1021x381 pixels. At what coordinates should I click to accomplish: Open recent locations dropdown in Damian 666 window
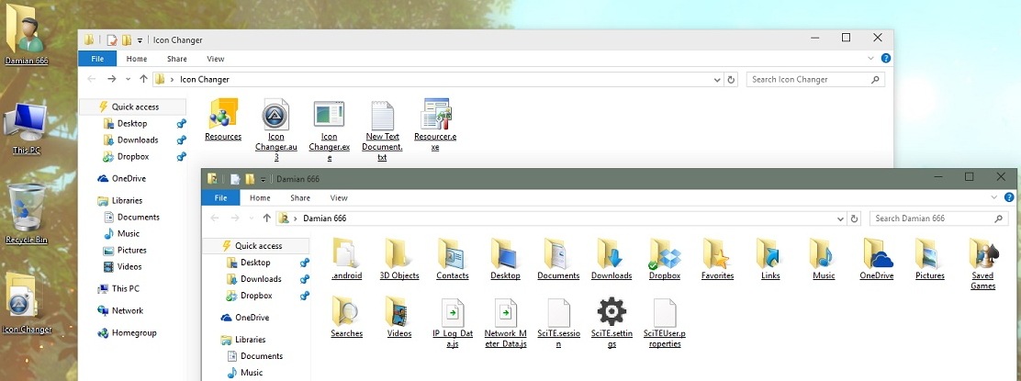tap(252, 219)
